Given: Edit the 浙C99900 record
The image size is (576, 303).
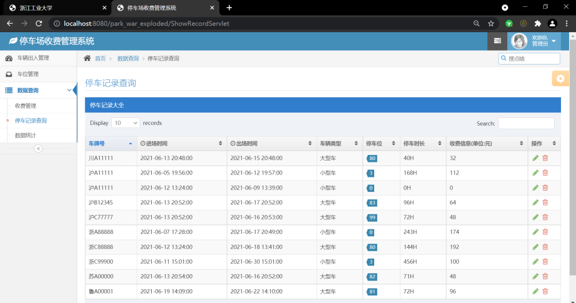Looking at the screenshot, I should (x=535, y=262).
